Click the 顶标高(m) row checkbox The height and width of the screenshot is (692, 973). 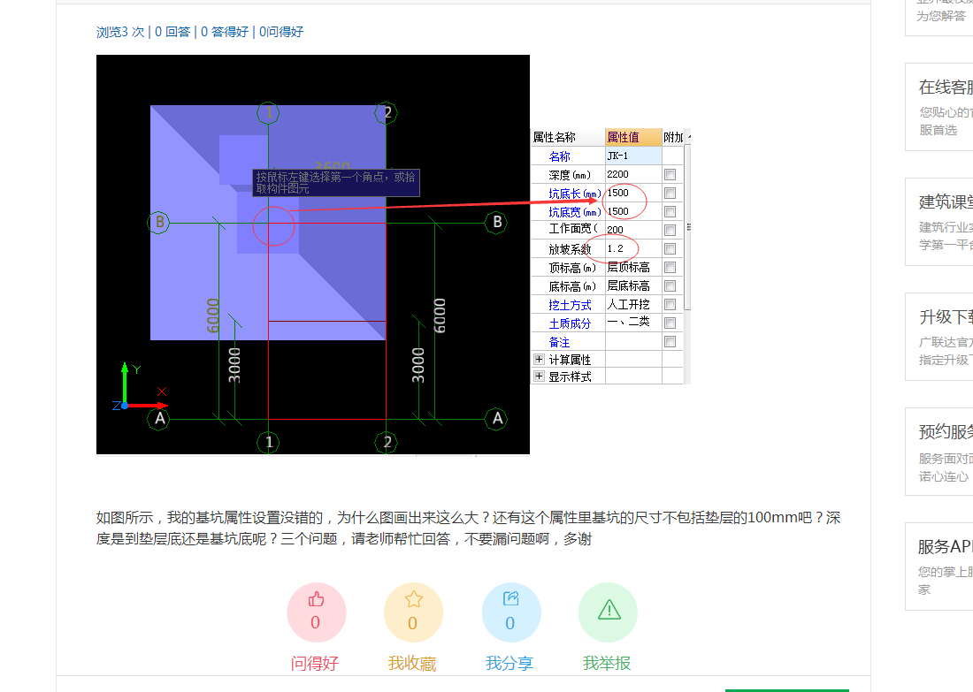(x=670, y=267)
